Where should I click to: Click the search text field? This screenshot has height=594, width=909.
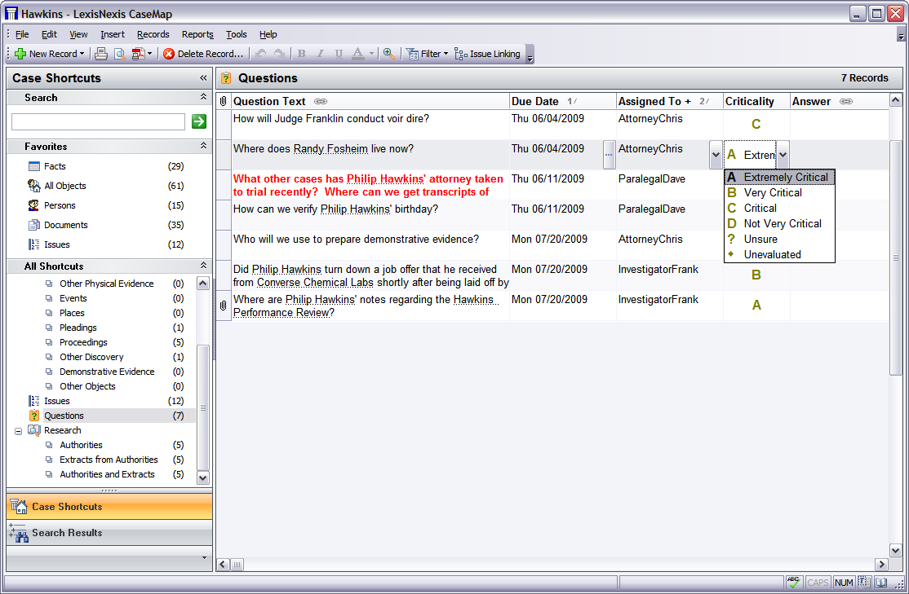98,121
